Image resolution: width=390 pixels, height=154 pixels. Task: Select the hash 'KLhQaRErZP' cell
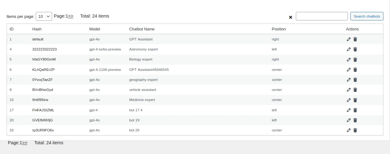[x=44, y=70]
